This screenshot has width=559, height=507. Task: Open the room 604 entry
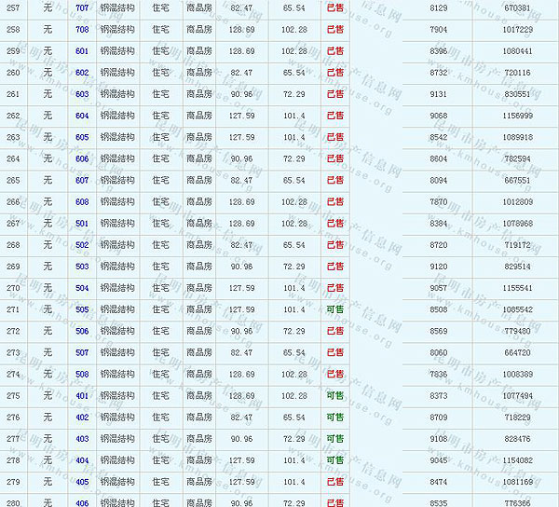(82, 116)
